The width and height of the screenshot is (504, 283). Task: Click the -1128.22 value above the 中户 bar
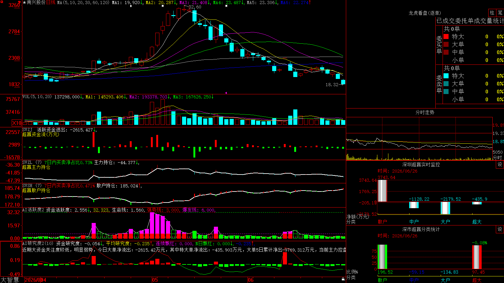pyautogui.click(x=419, y=199)
